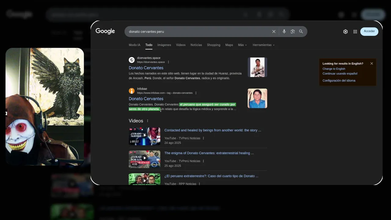
Task: Open options for the 25 ago 2025 video
Action: (x=203, y=161)
